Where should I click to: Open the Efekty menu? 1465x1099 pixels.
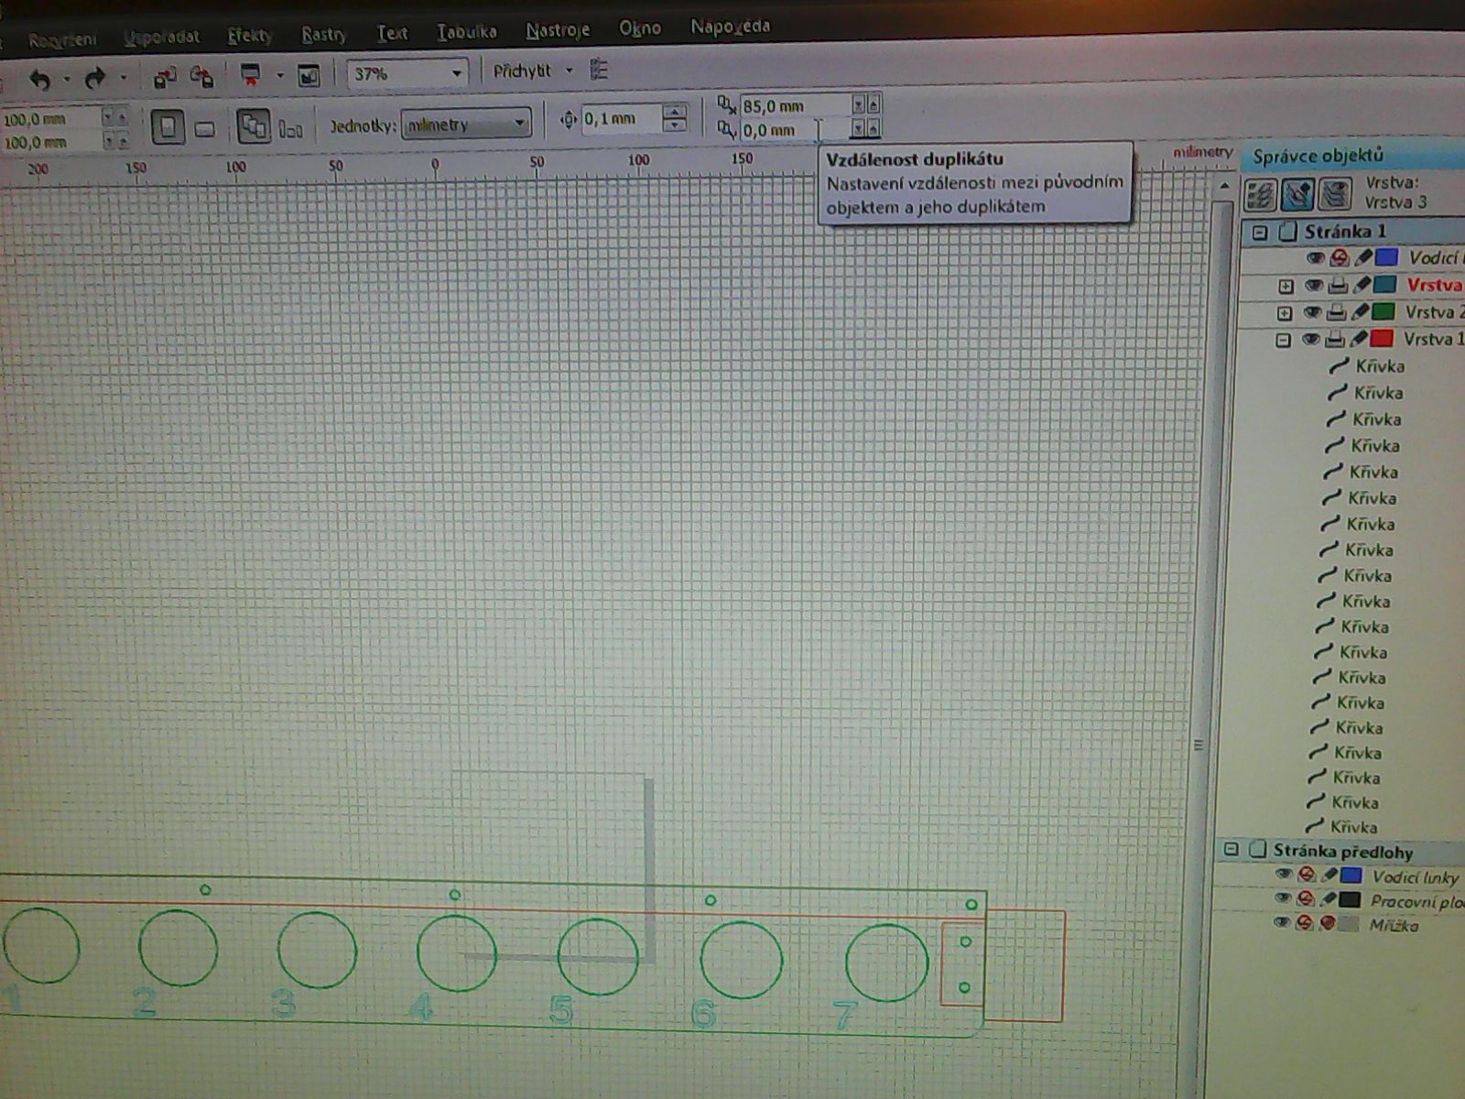coord(250,36)
